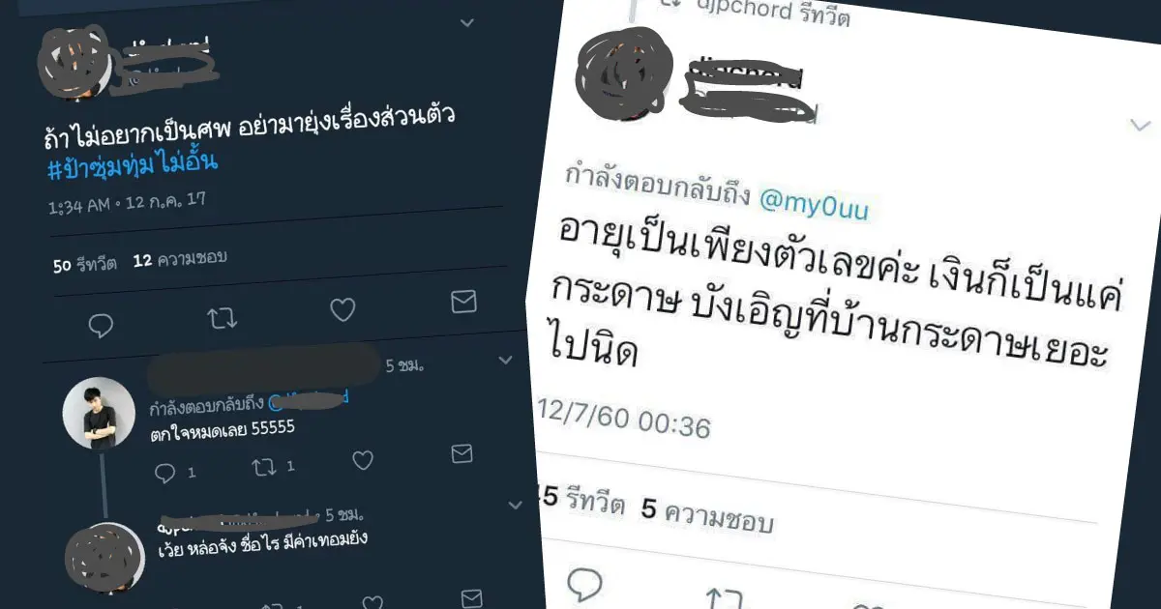Reply to the ตกใจหมดเลย 55555 comment
Viewport: 1161px width, 609px height.
coord(165,473)
